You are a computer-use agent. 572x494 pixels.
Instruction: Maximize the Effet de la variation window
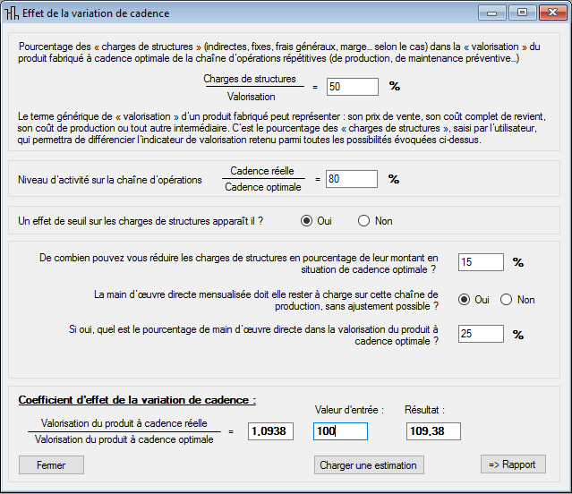[523, 13]
